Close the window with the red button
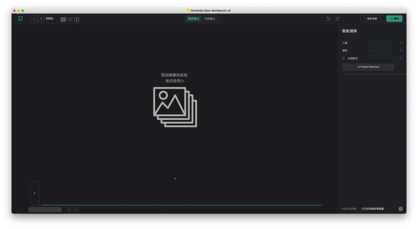 click(x=14, y=11)
